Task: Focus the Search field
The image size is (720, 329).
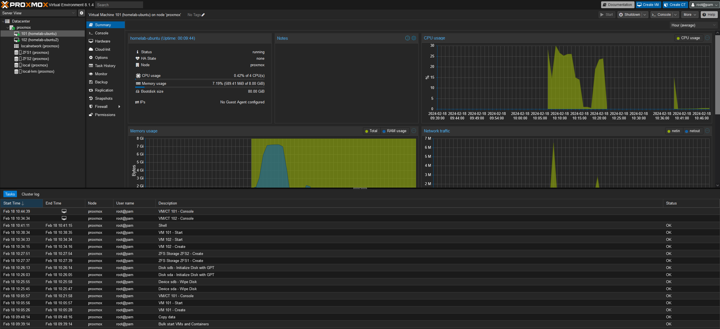Action: click(x=119, y=5)
